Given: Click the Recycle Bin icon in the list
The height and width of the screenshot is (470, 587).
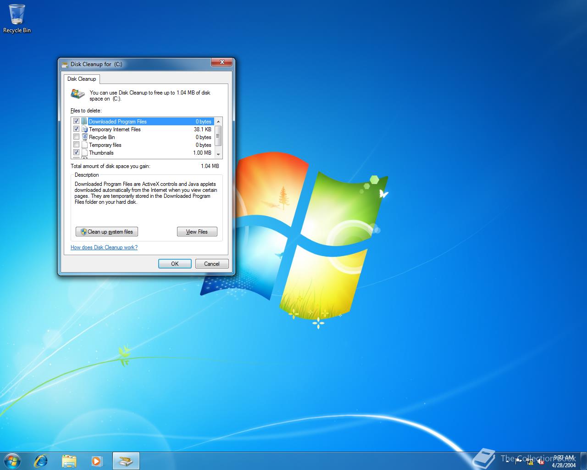Looking at the screenshot, I should click(84, 137).
